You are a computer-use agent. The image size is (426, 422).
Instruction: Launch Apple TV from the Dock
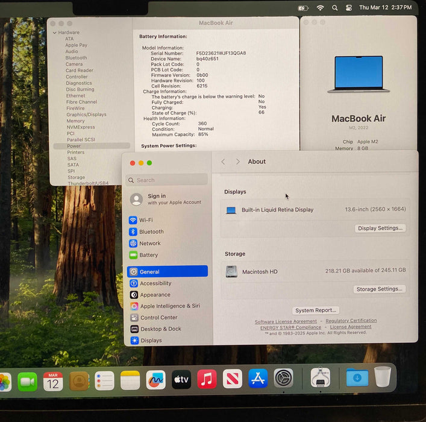click(181, 379)
